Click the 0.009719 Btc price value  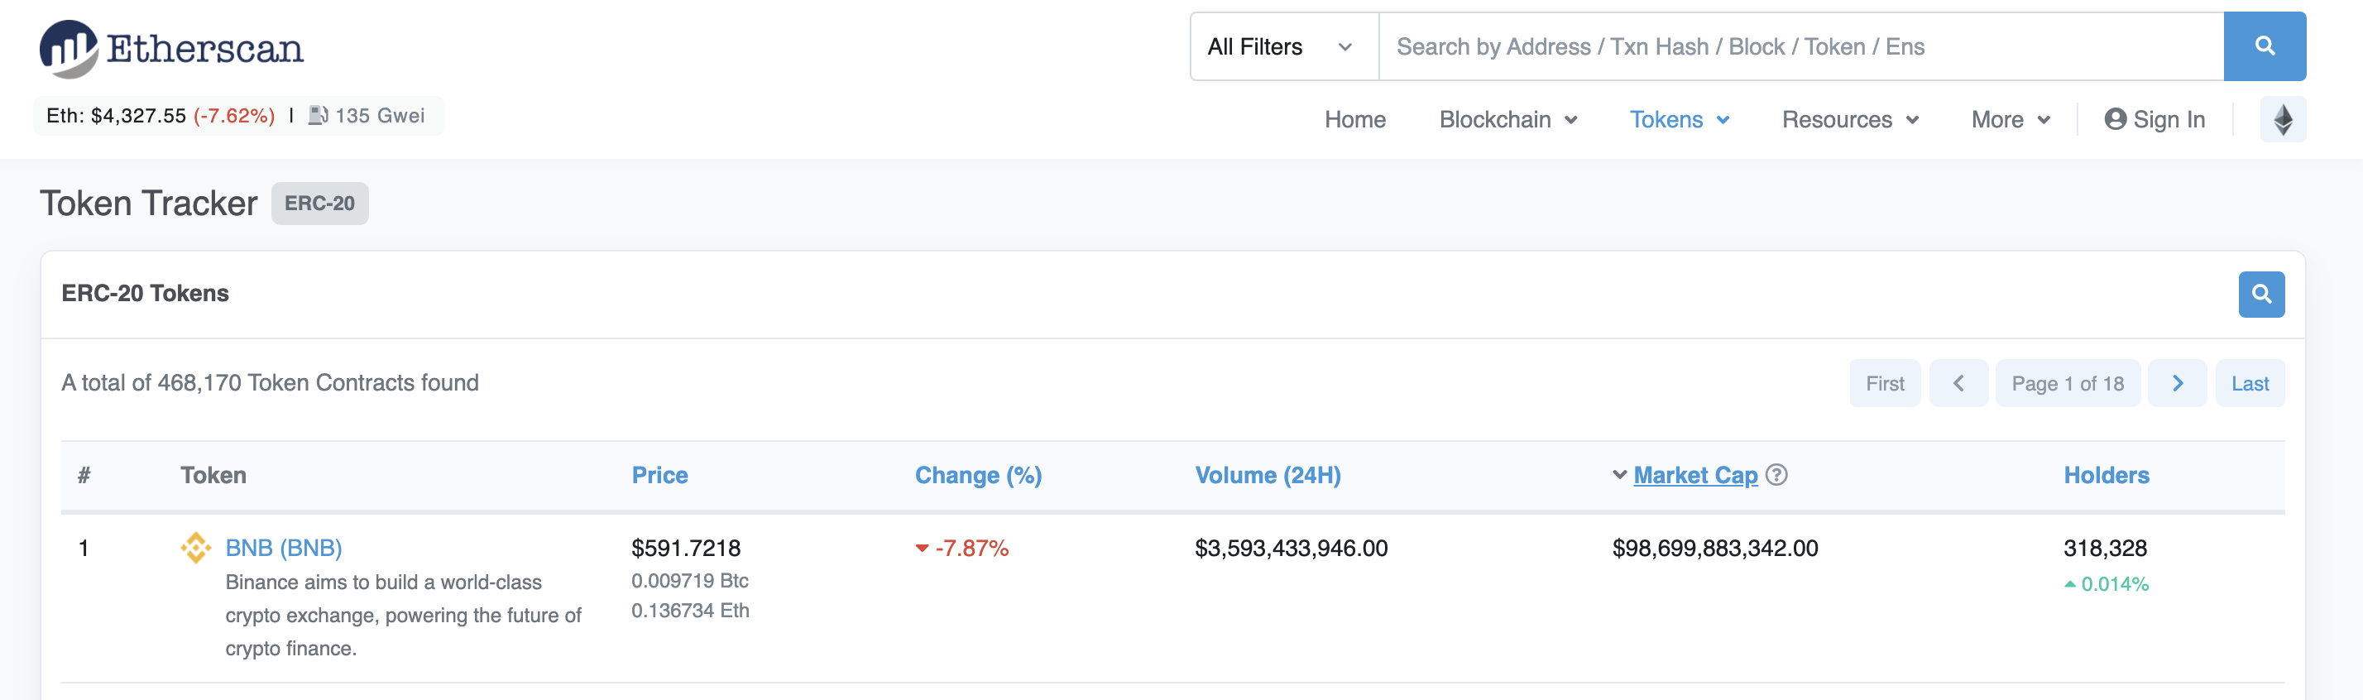(690, 581)
